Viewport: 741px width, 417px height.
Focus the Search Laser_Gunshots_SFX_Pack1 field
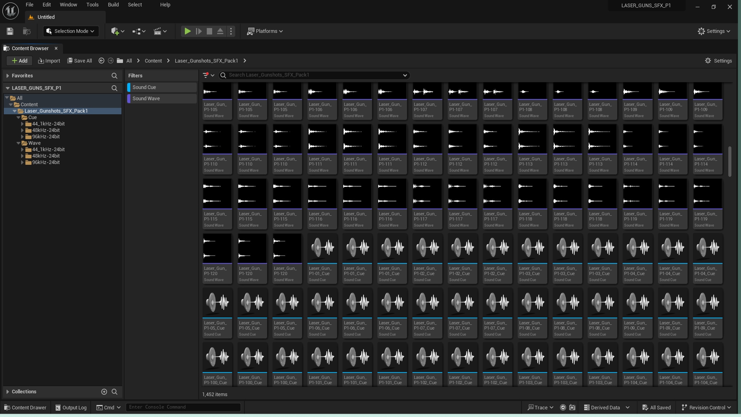pyautogui.click(x=315, y=75)
